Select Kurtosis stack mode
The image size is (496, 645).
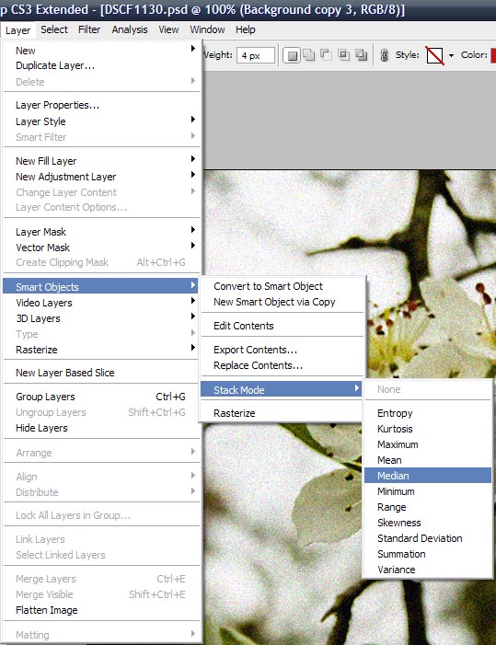[428, 429]
